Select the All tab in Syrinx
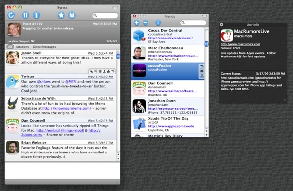The image size is (293, 191). 10,47
